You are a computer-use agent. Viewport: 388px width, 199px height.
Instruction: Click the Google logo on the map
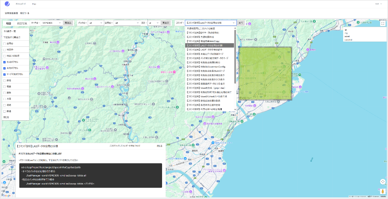[x=7, y=195]
